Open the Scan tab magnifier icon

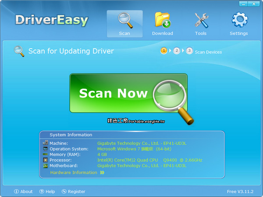click(x=125, y=20)
